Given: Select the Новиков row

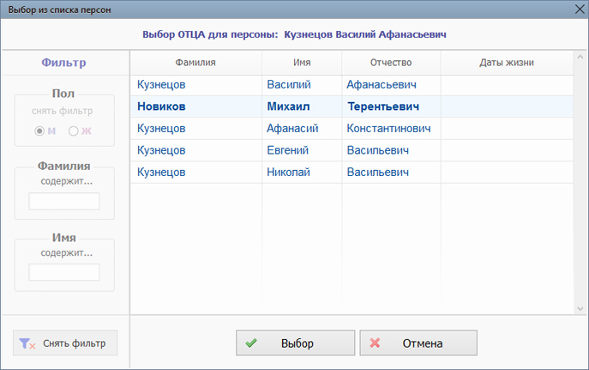Looking at the screenshot, I should click(x=352, y=106).
